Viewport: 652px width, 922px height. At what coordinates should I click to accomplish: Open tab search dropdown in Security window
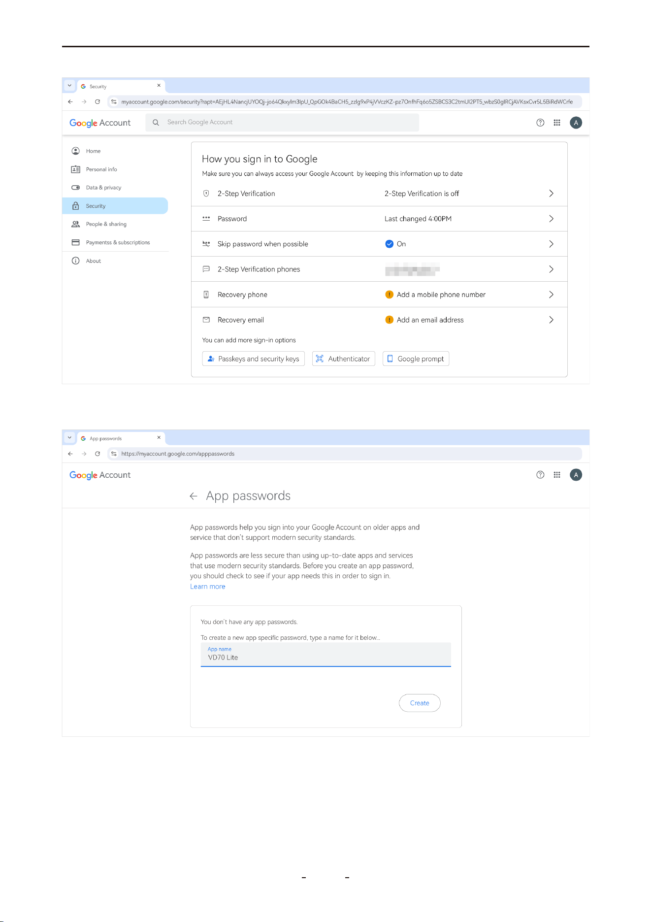[x=69, y=85]
